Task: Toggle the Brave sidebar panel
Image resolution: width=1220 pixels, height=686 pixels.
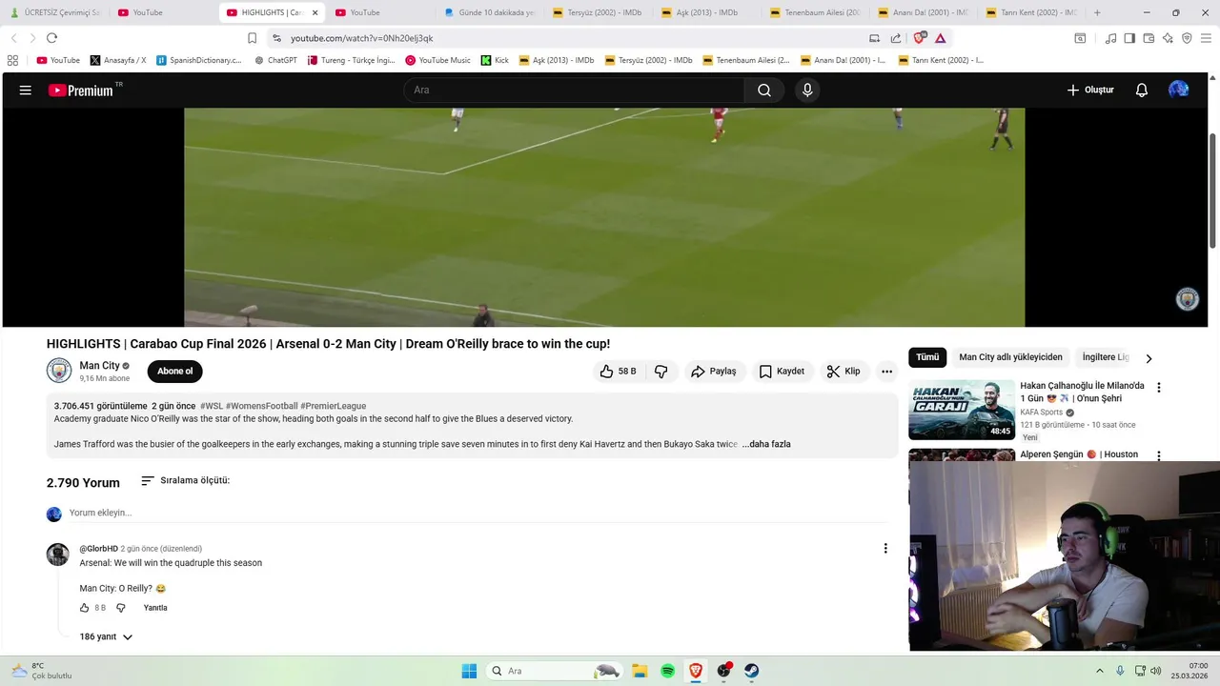Action: click(x=1129, y=38)
